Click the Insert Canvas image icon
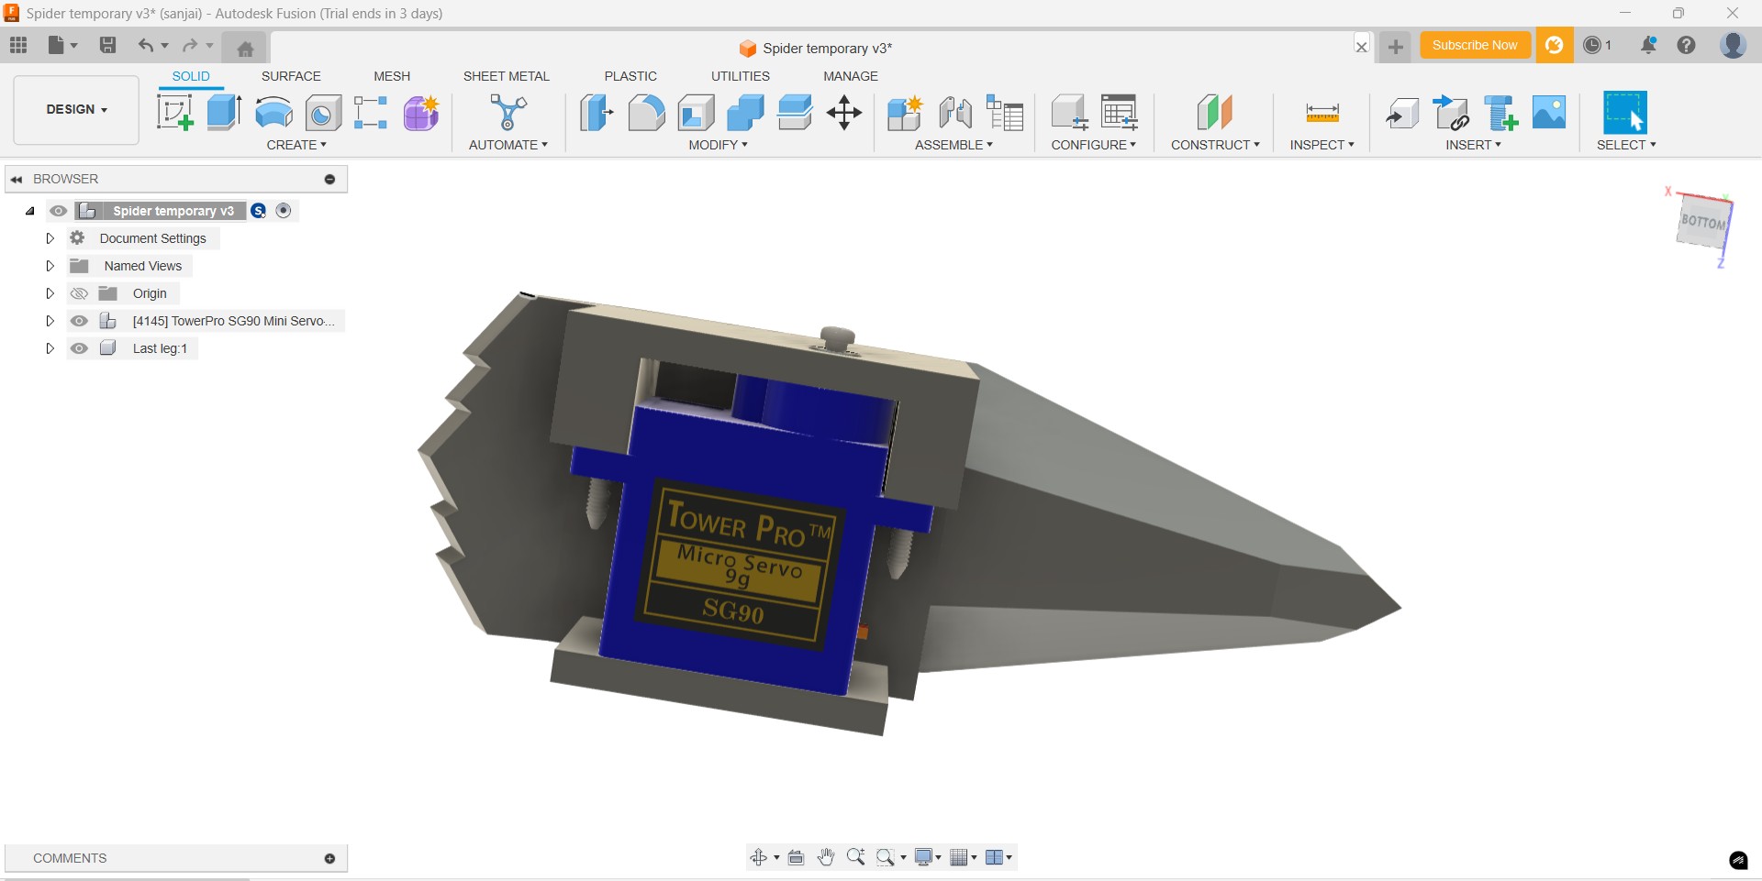Viewport: 1762px width, 881px height. coord(1549,113)
